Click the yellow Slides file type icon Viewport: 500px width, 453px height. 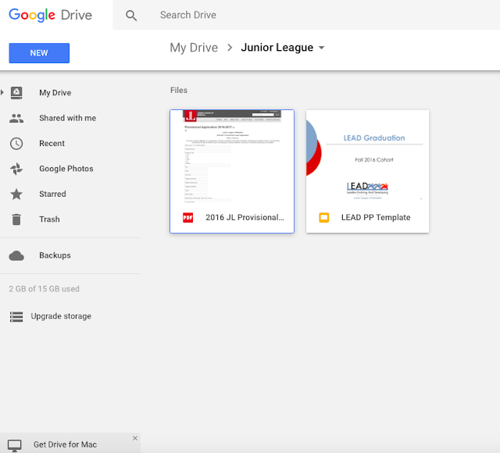pyautogui.click(x=324, y=218)
